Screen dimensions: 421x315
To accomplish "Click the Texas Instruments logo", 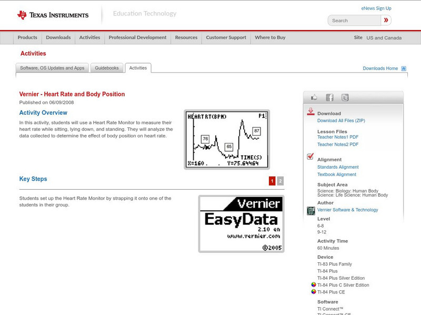I will coord(53,15).
